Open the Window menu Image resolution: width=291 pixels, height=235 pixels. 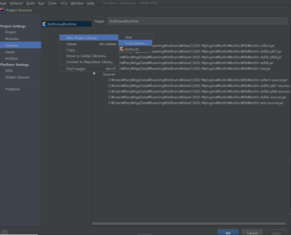point(77,4)
